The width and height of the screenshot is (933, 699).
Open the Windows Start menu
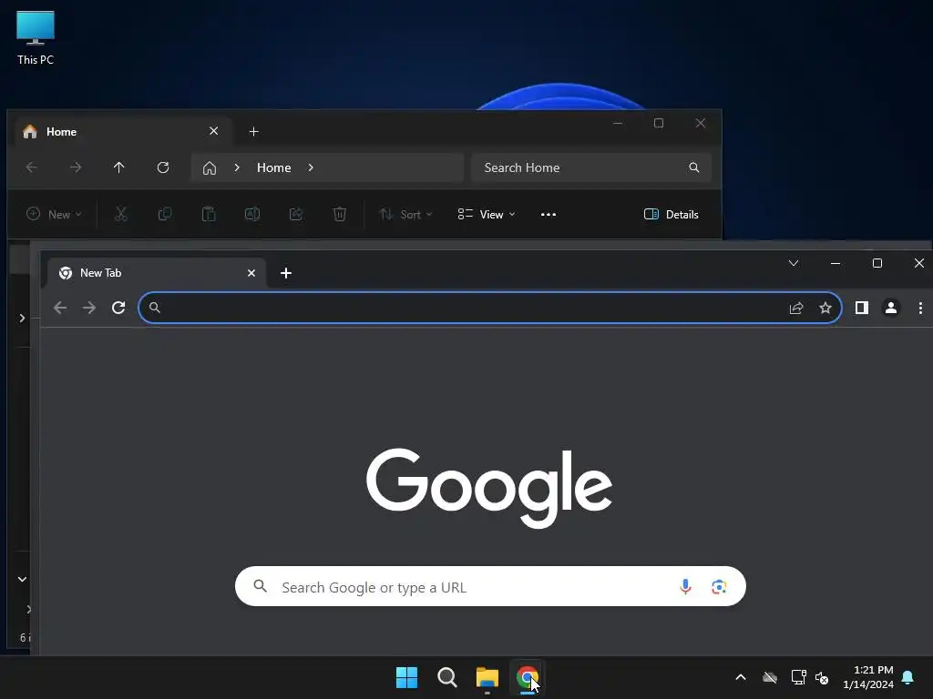click(x=407, y=677)
